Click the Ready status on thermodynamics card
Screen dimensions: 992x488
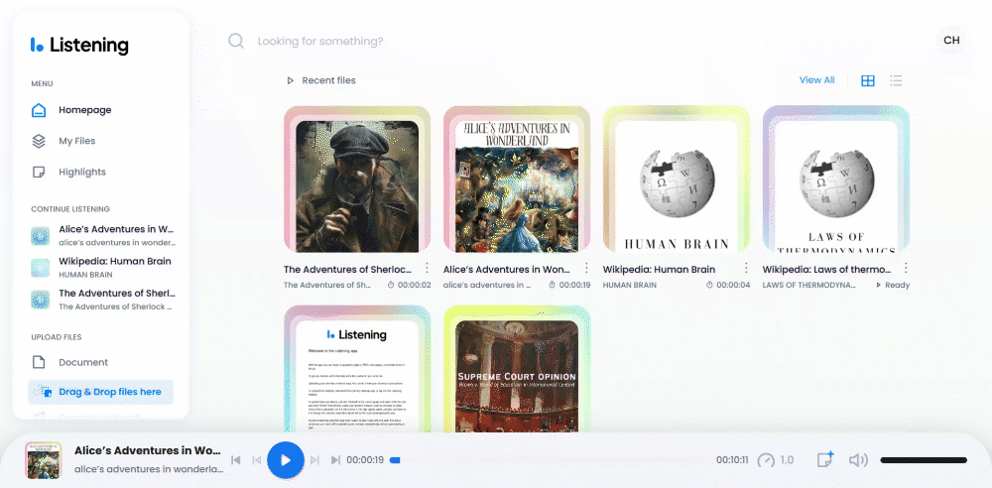point(893,285)
